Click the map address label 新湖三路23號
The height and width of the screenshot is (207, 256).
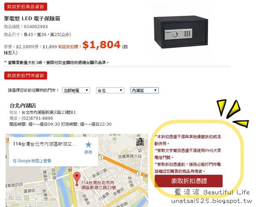click(99, 185)
